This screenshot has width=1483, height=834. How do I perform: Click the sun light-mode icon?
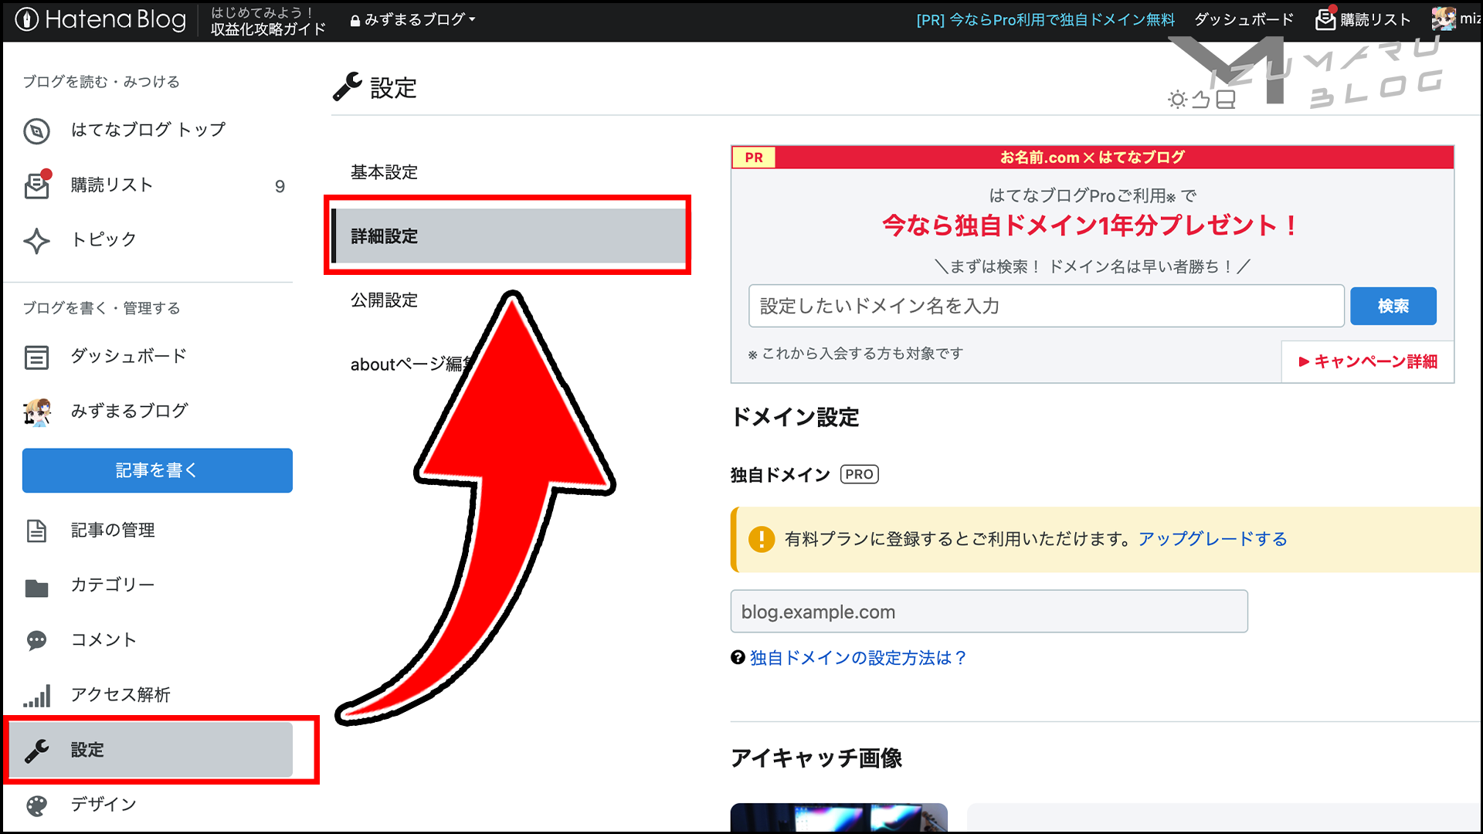pos(1176,100)
